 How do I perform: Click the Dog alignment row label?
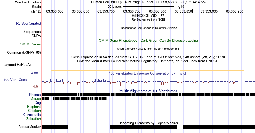(38, 103)
